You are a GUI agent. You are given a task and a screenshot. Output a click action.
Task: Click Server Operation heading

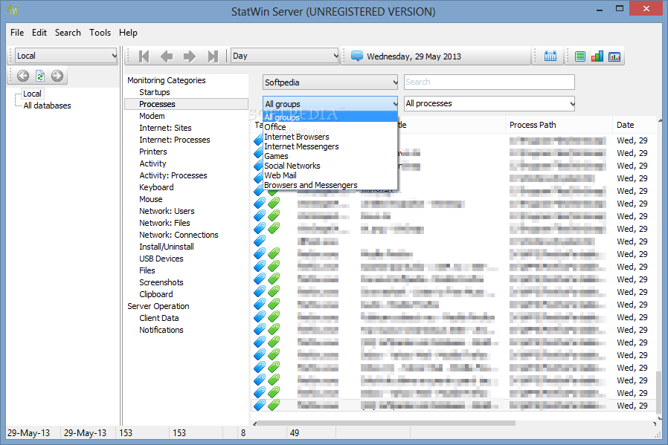(158, 307)
